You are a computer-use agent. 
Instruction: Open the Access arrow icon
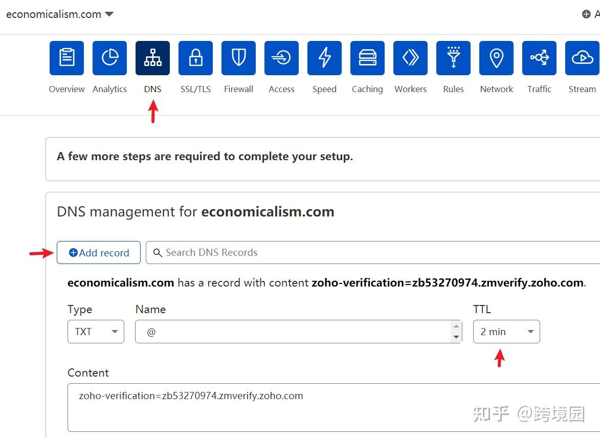coord(282,58)
